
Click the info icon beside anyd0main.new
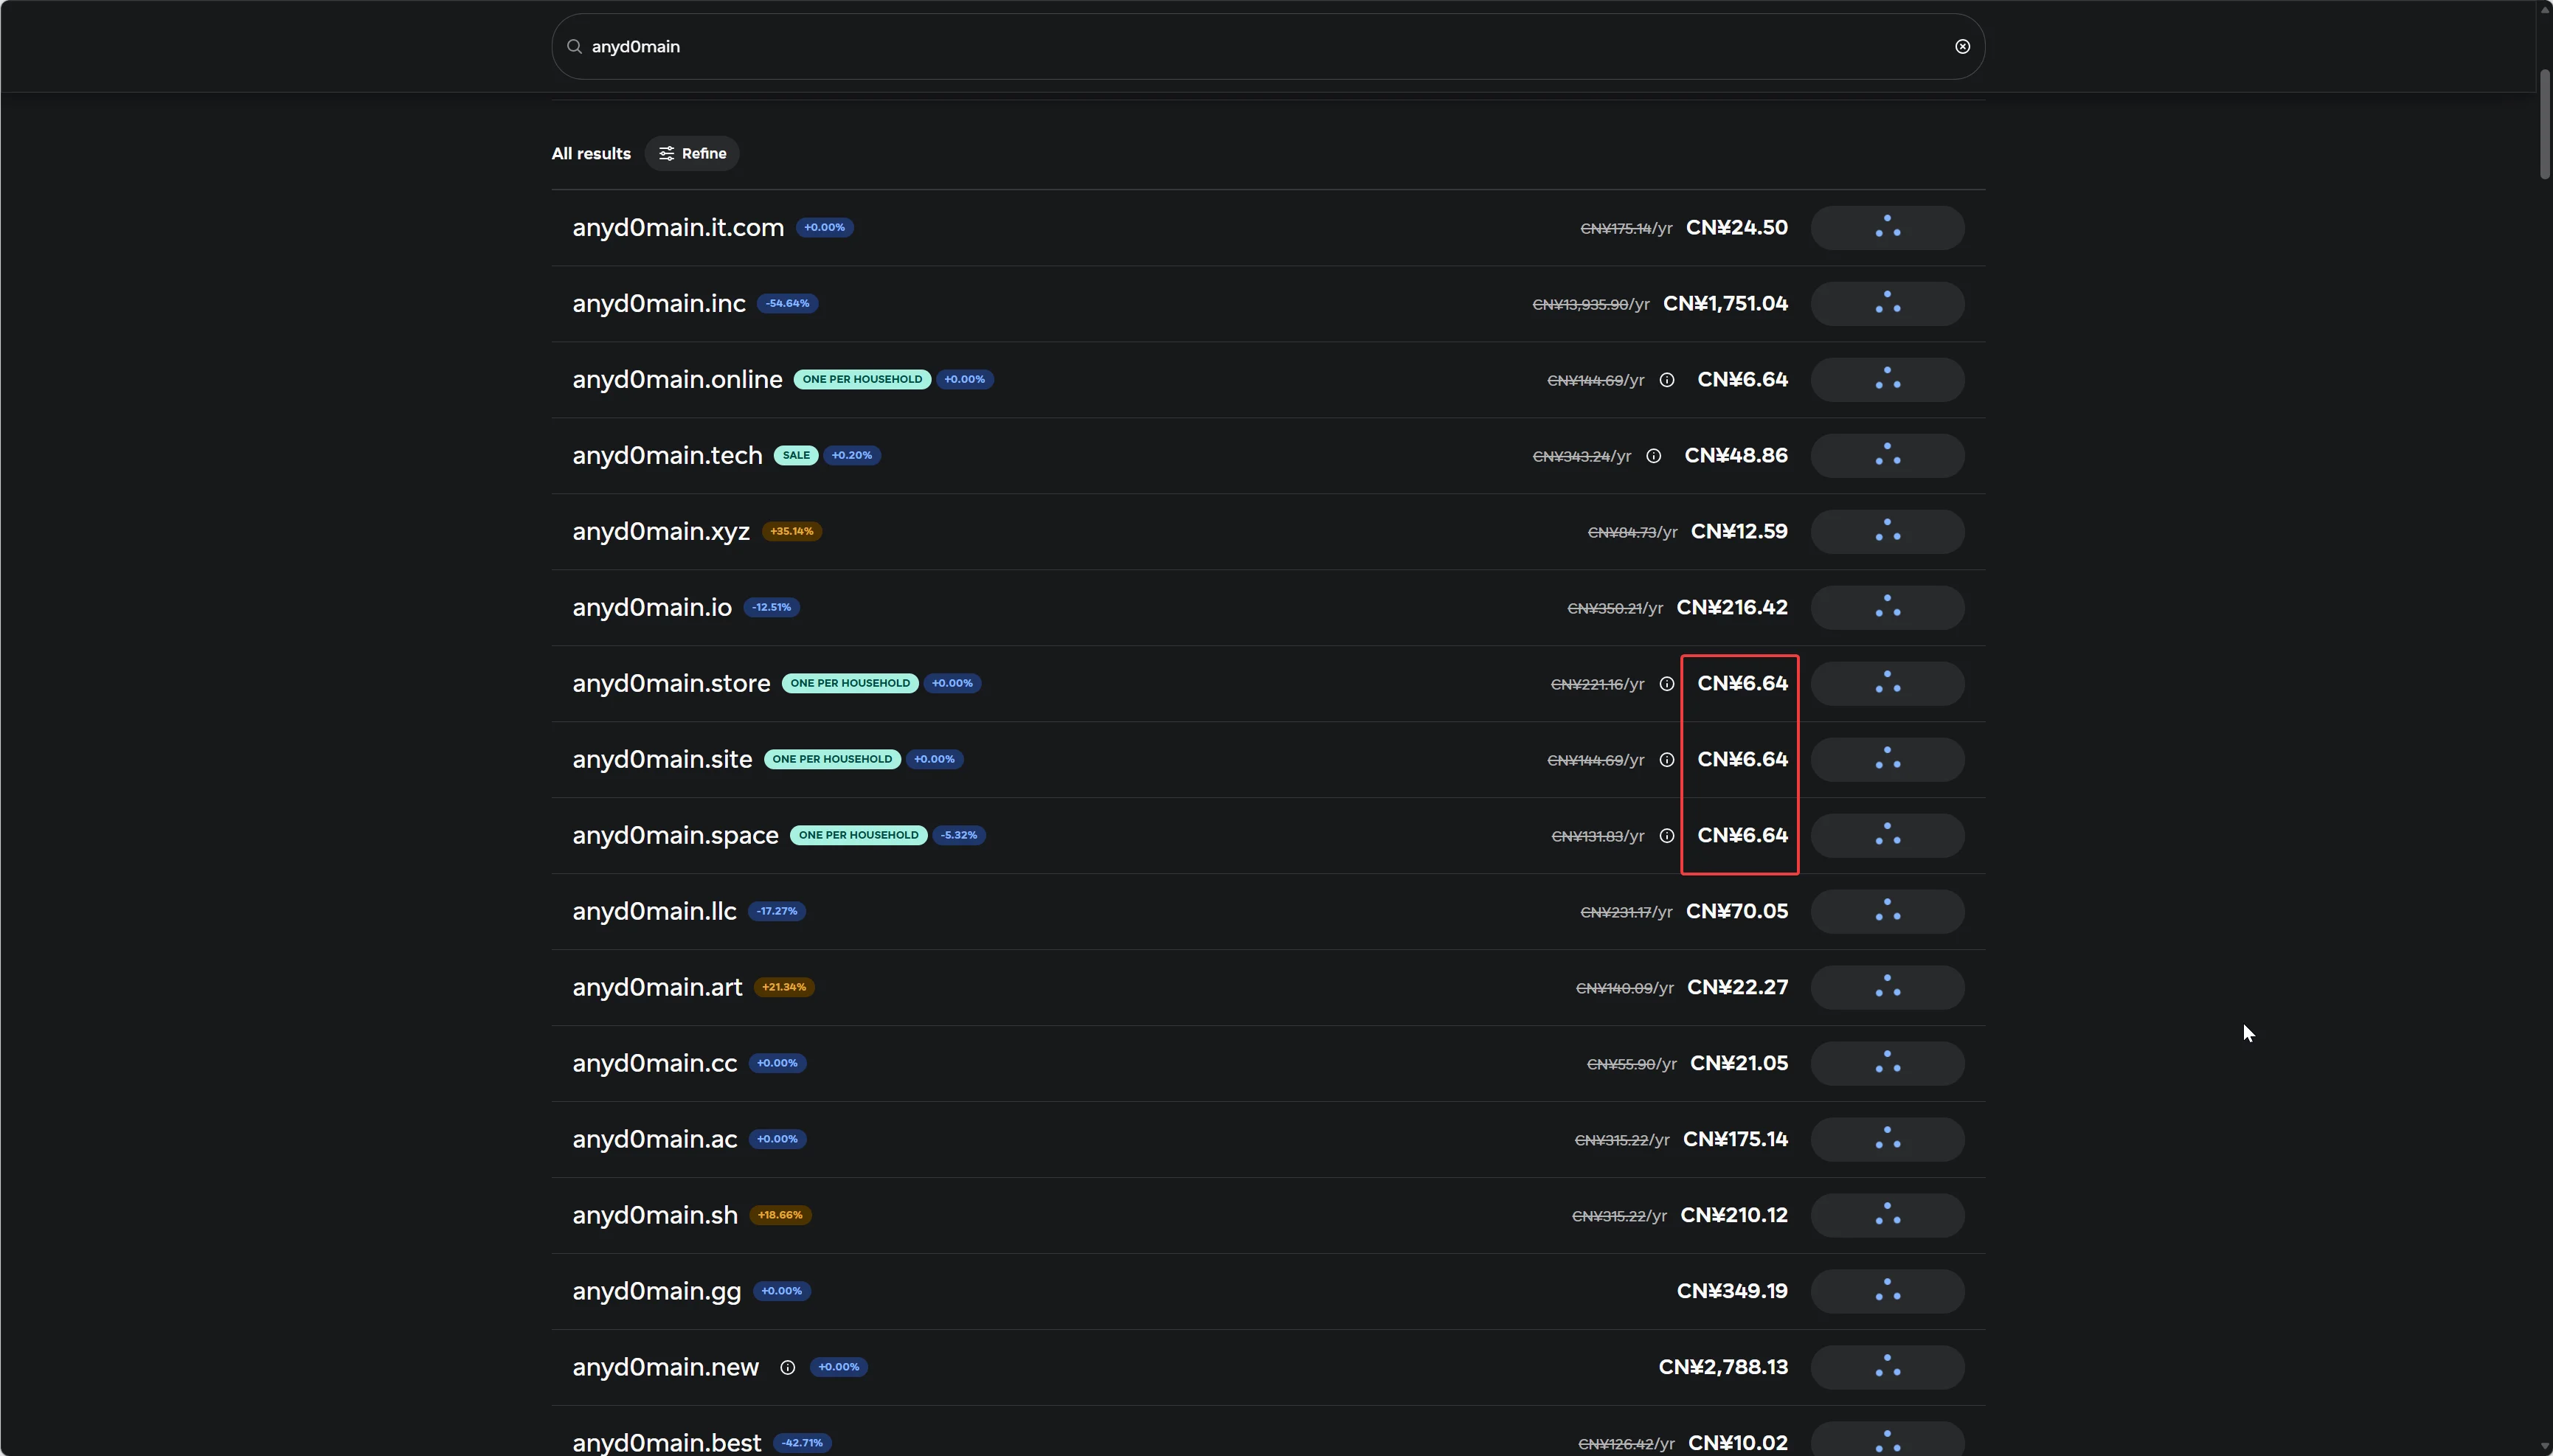click(x=788, y=1368)
